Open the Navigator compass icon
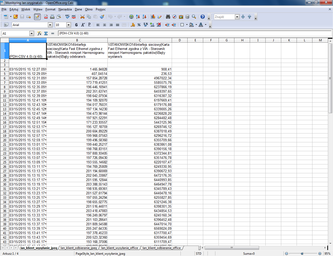The height and width of the screenshot is (256, 333). point(175,17)
